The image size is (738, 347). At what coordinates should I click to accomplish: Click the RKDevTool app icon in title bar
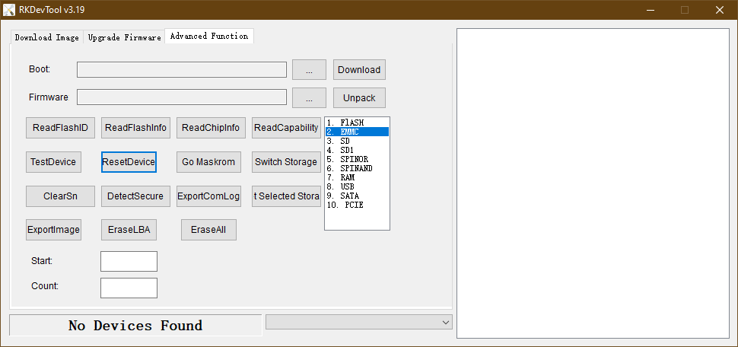[x=11, y=10]
